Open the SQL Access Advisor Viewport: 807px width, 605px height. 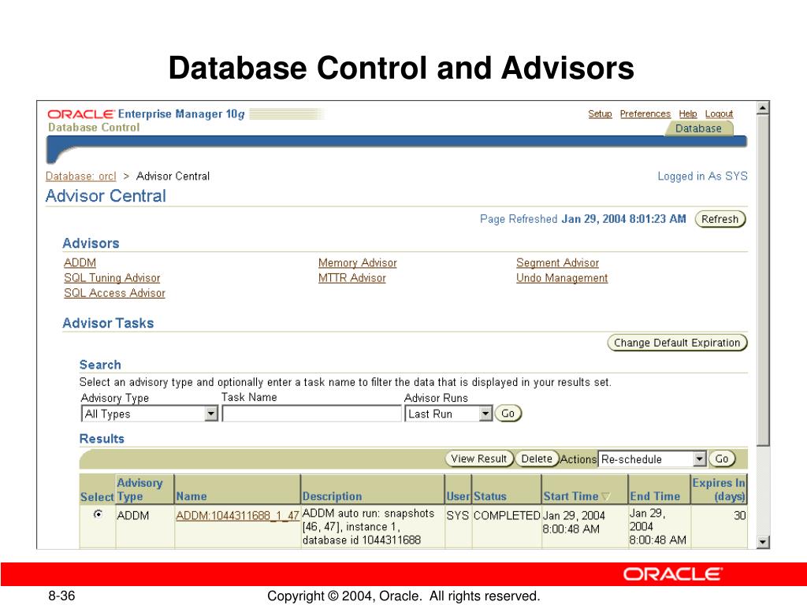[x=114, y=293]
